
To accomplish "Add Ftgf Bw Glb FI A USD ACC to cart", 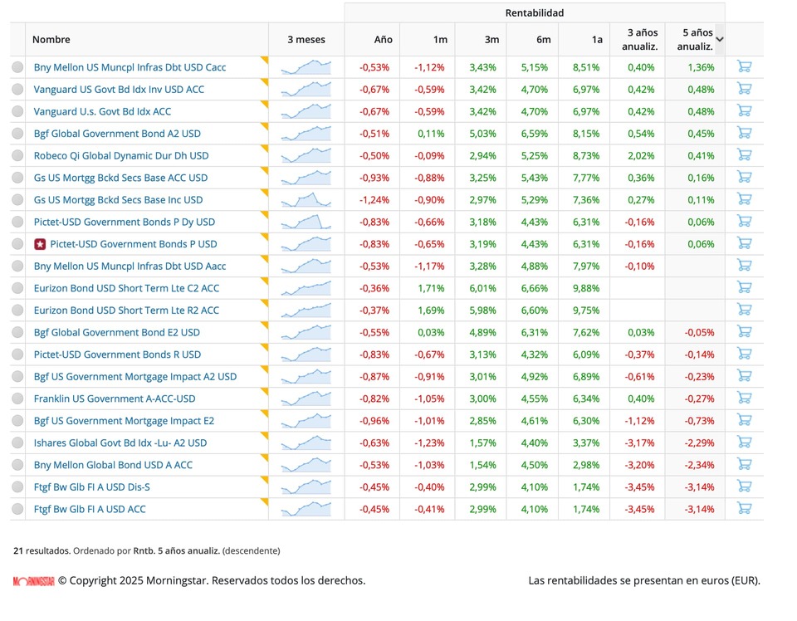I will (x=744, y=509).
